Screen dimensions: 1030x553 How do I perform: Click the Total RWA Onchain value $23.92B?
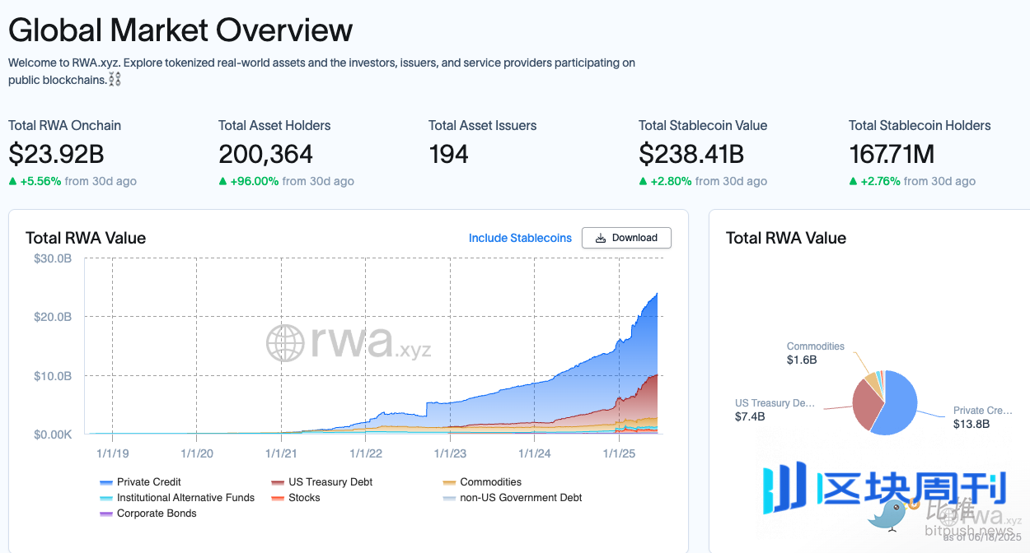[56, 154]
